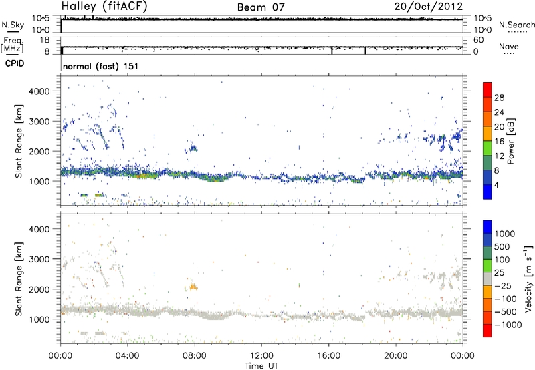The width and height of the screenshot is (535, 370).
Task: Select the yellow-orange 16-20 dB power swatch
Action: point(488,134)
